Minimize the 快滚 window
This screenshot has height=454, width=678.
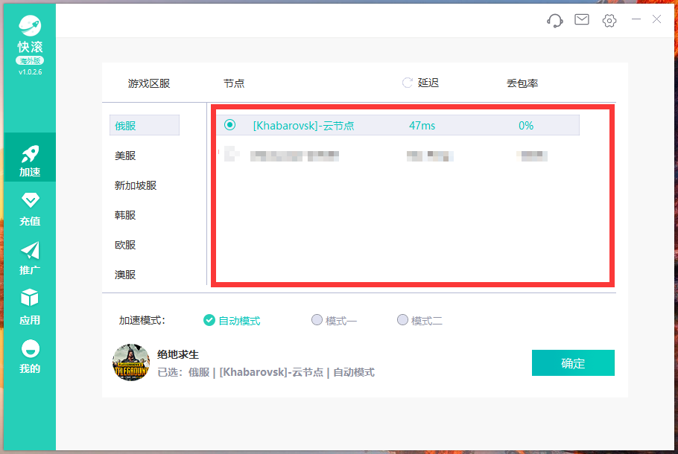coord(636,19)
